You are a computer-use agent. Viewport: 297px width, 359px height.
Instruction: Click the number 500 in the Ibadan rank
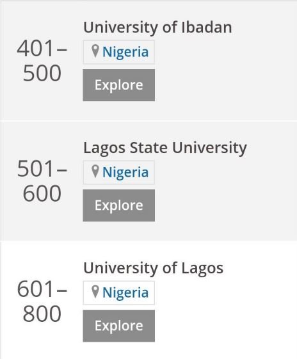(42, 73)
